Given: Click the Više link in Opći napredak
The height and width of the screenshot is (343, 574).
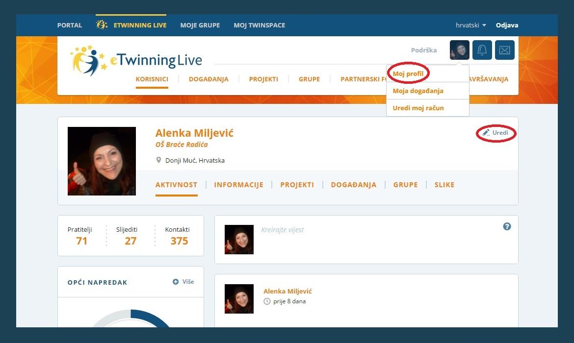Looking at the screenshot, I should tap(188, 282).
